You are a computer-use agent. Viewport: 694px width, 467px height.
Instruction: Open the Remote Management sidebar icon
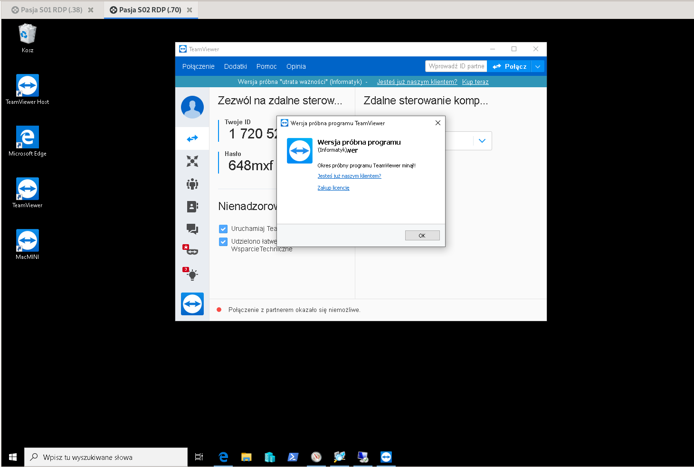point(192,161)
